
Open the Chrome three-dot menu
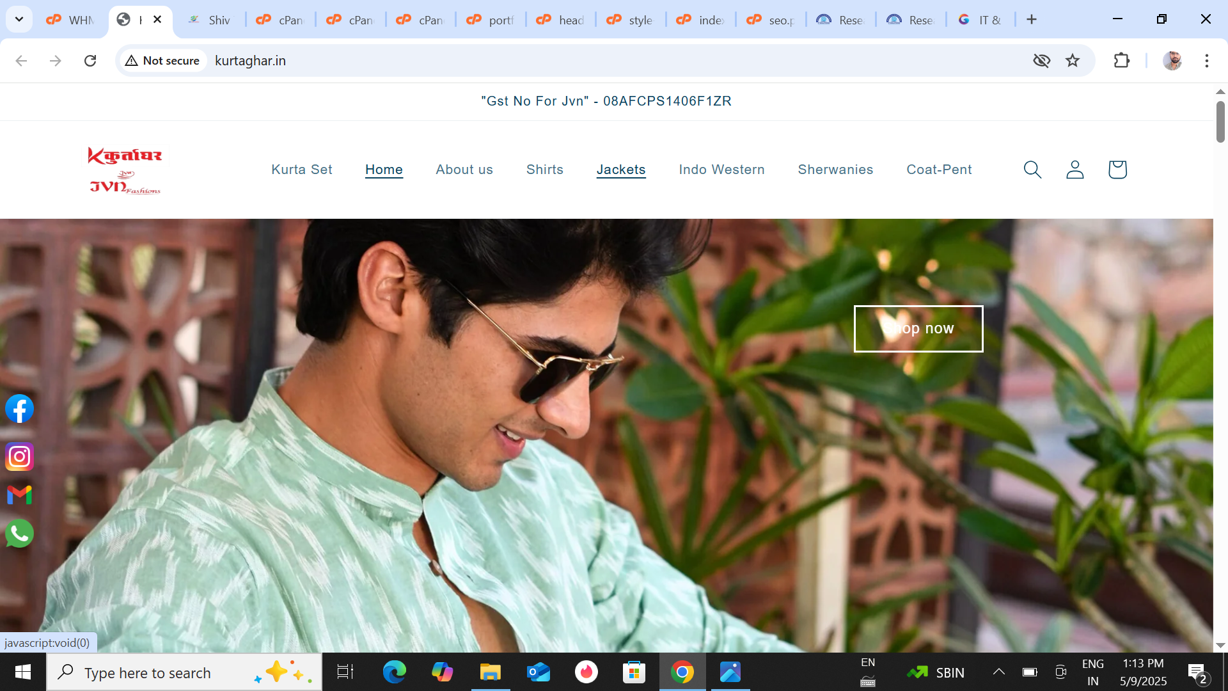pyautogui.click(x=1207, y=61)
